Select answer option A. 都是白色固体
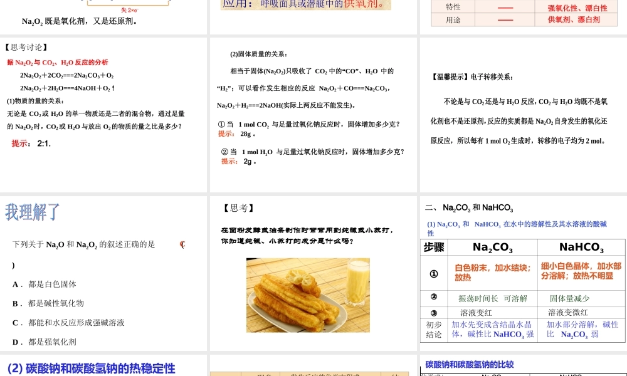 [x=44, y=284]
